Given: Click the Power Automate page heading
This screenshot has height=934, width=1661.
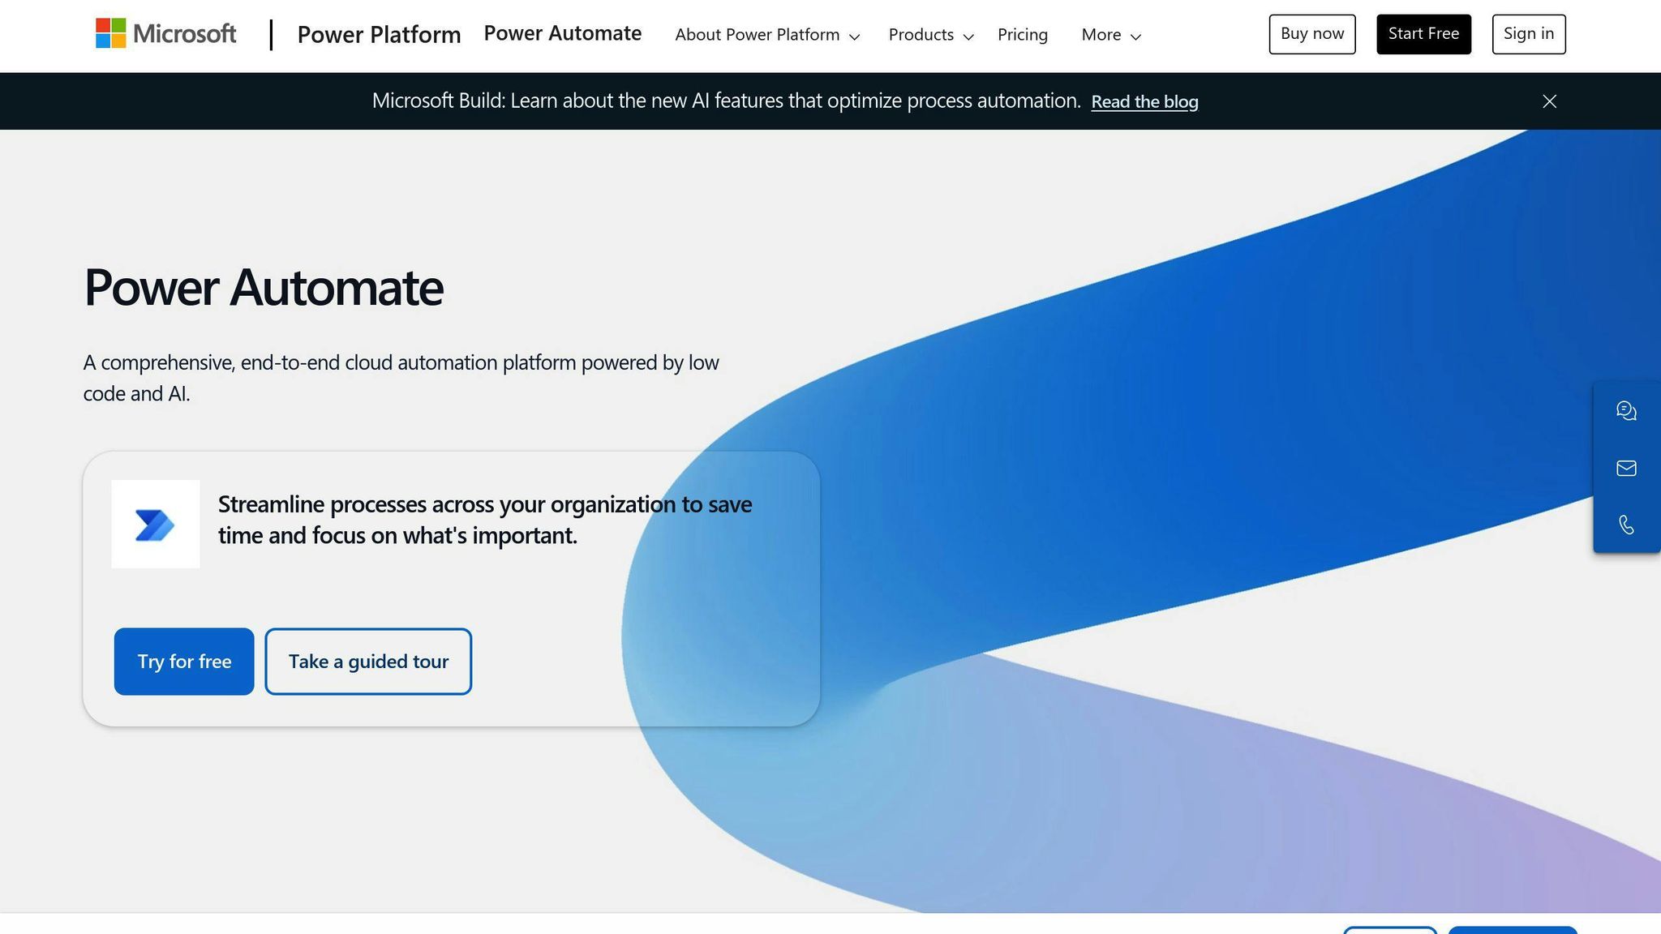Looking at the screenshot, I should 264,287.
